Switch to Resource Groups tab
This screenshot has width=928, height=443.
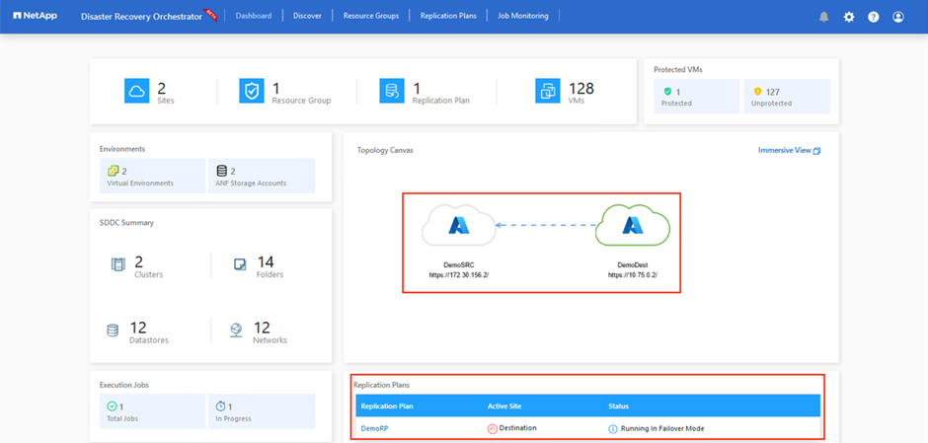pyautogui.click(x=370, y=16)
